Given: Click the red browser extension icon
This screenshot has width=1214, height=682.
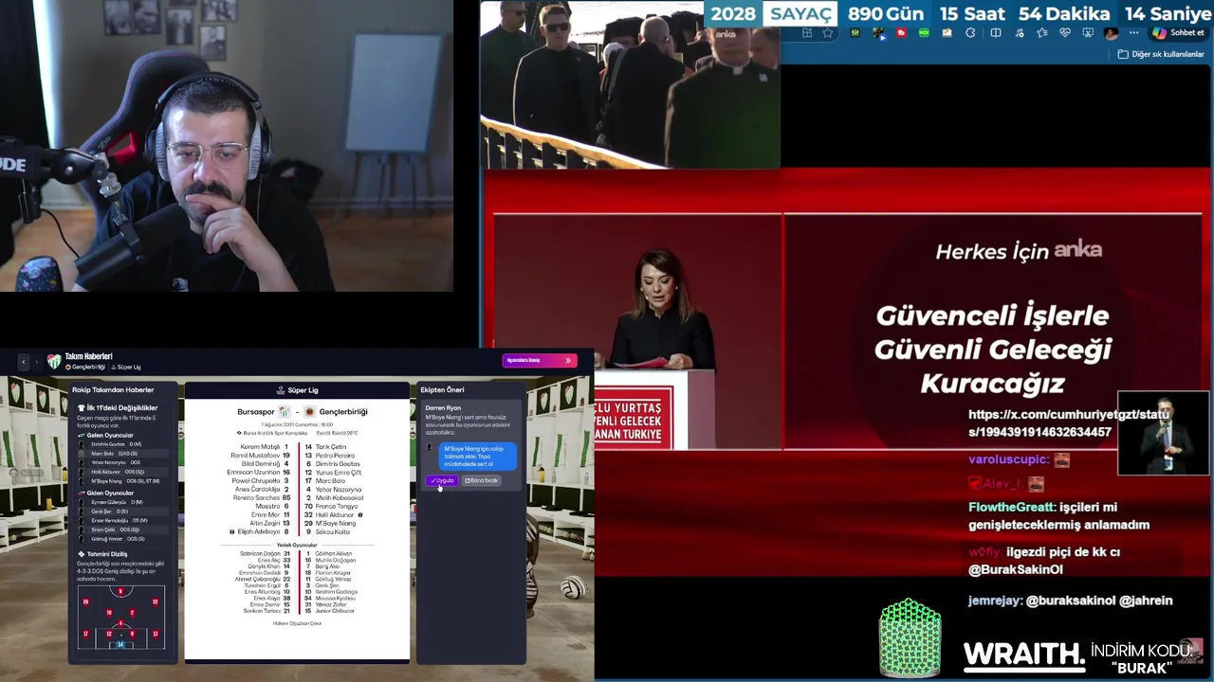Looking at the screenshot, I should 901,33.
